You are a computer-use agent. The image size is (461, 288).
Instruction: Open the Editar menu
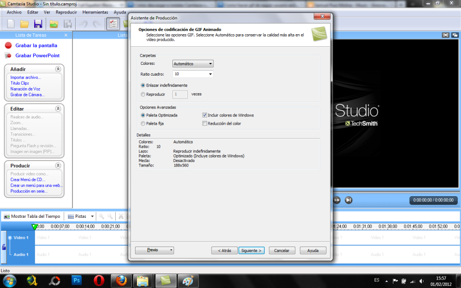tap(32, 12)
